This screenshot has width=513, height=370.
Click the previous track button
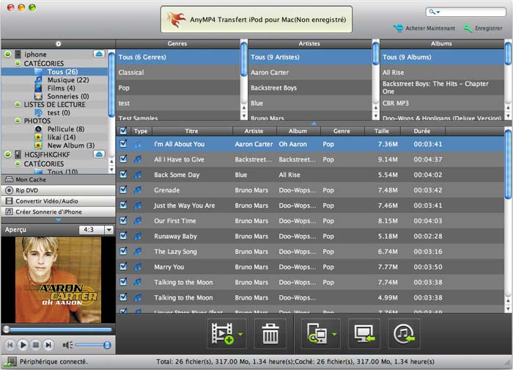(10, 345)
